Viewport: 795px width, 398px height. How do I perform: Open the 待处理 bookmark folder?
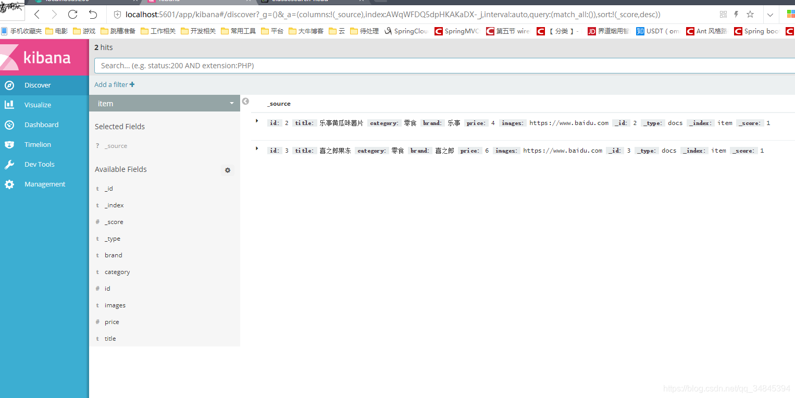(365, 31)
